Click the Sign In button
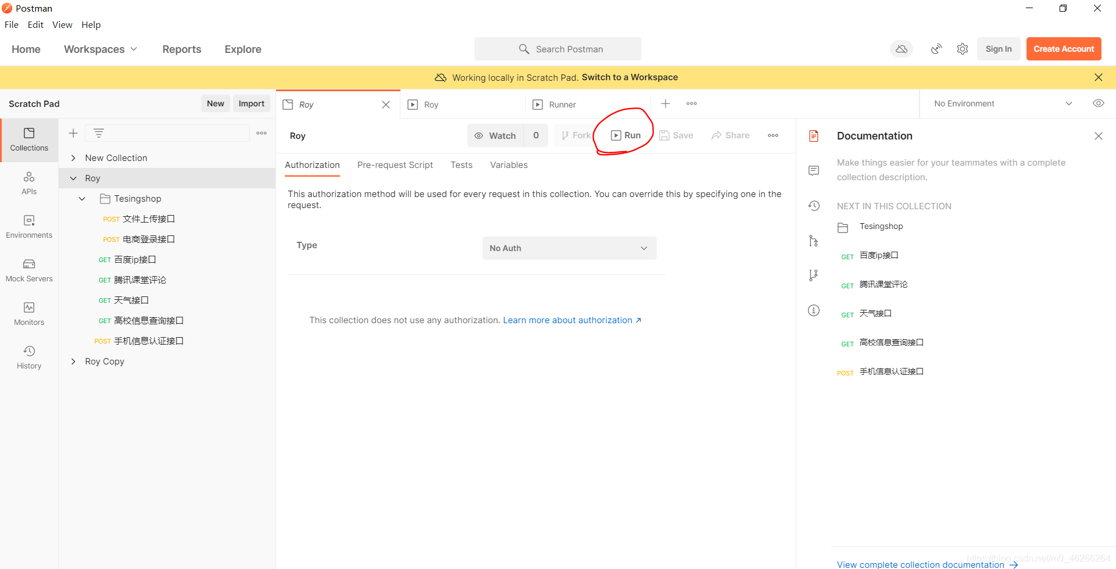This screenshot has width=1116, height=569. [999, 49]
